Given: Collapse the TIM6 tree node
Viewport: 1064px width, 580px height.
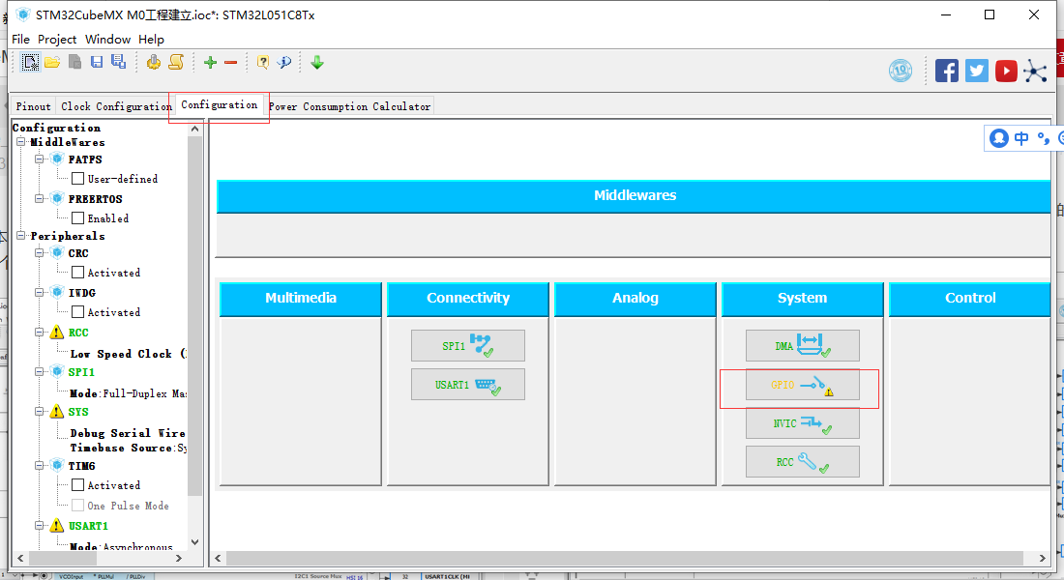Looking at the screenshot, I should coord(40,465).
